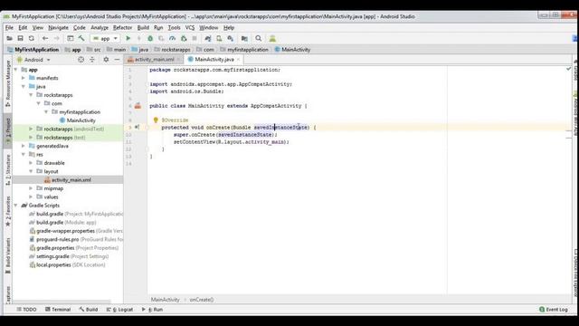Image resolution: width=579 pixels, height=326 pixels.
Task: Hide the project panel with minus icon
Action: (117, 60)
